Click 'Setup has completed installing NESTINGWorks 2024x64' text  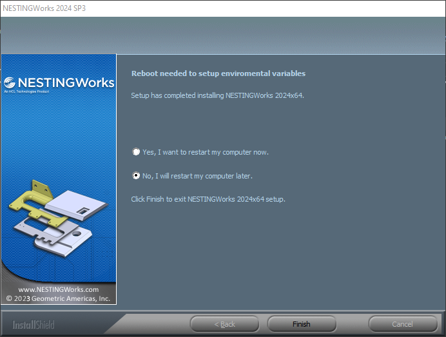pos(218,95)
